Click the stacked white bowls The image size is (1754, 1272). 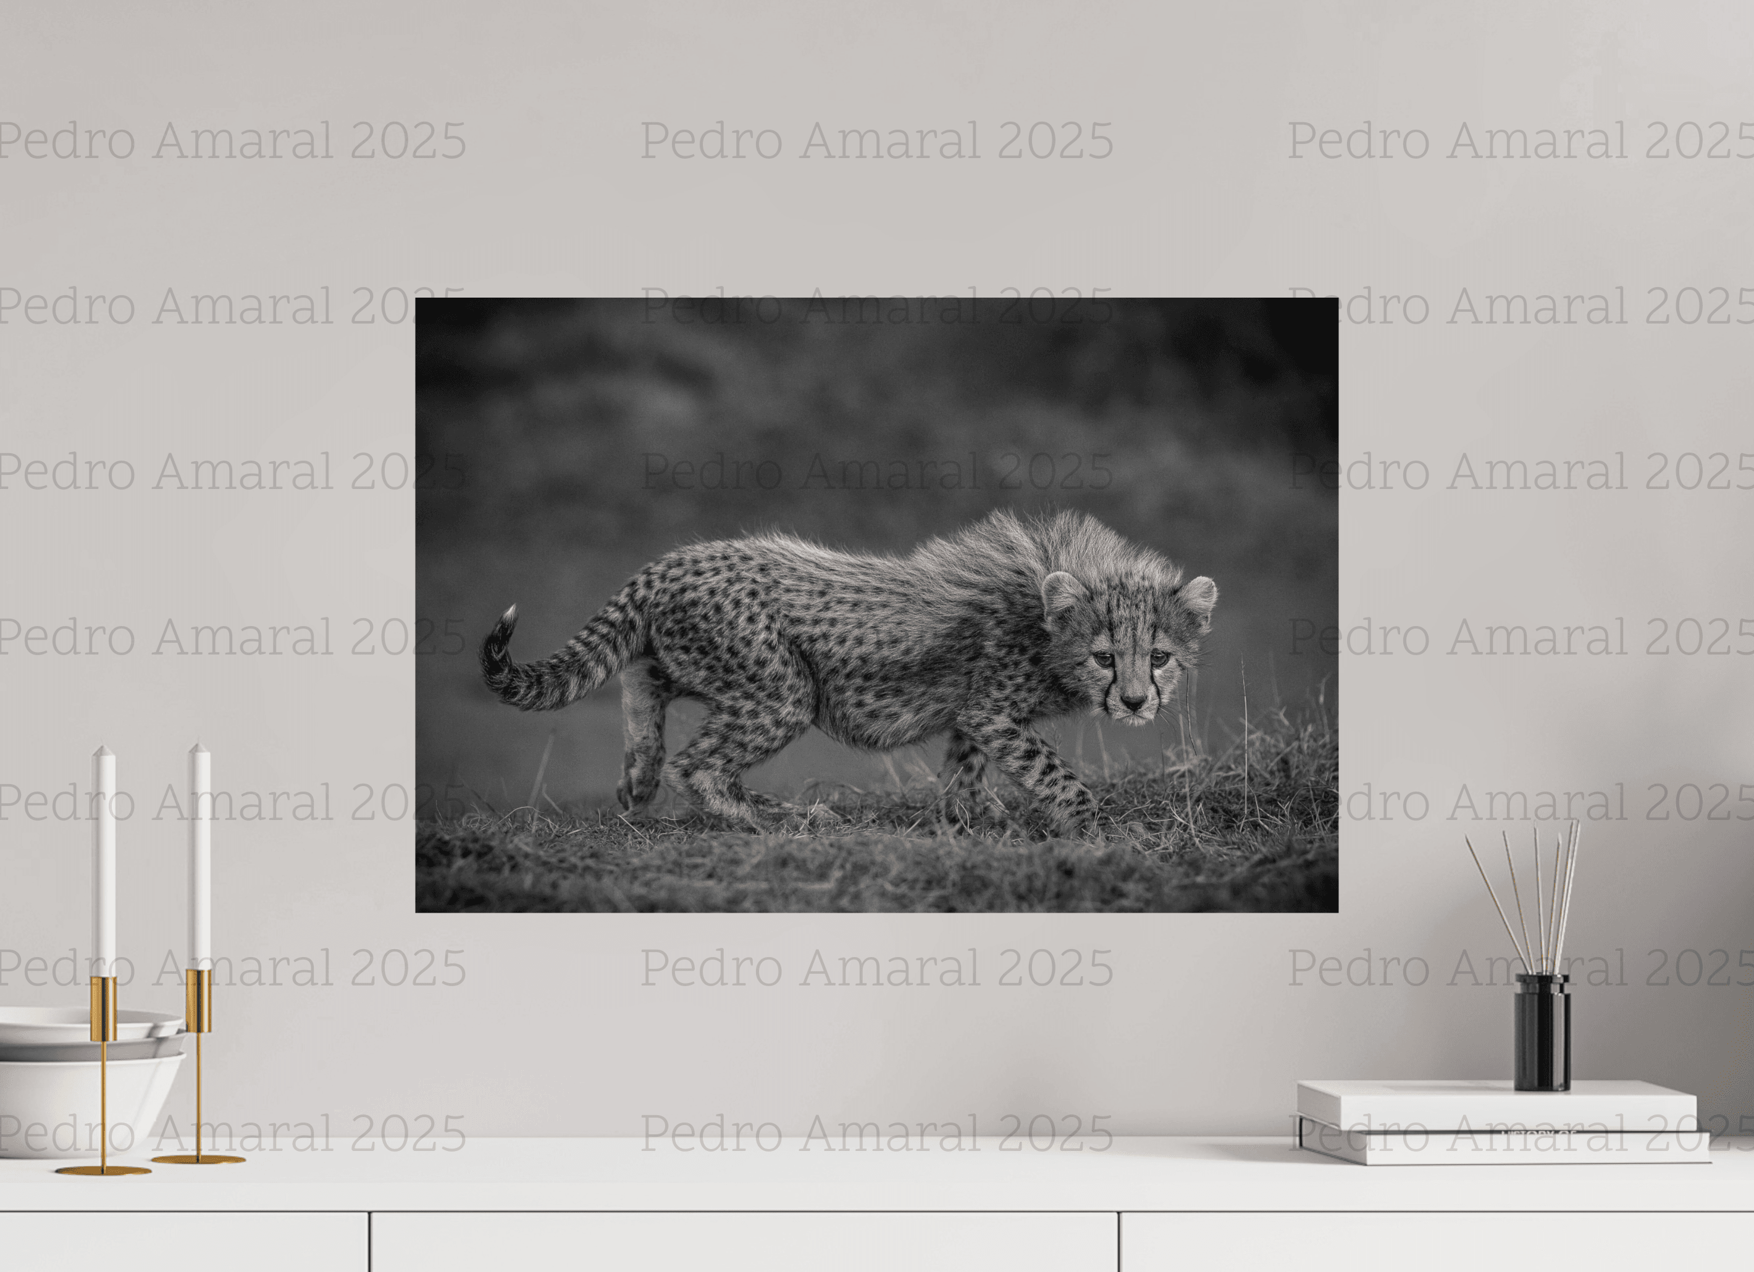click(54, 1079)
